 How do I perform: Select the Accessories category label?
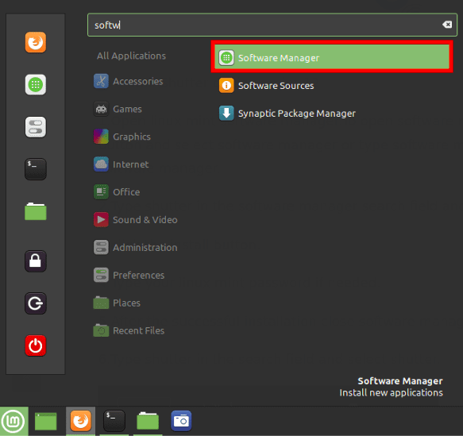(x=138, y=81)
